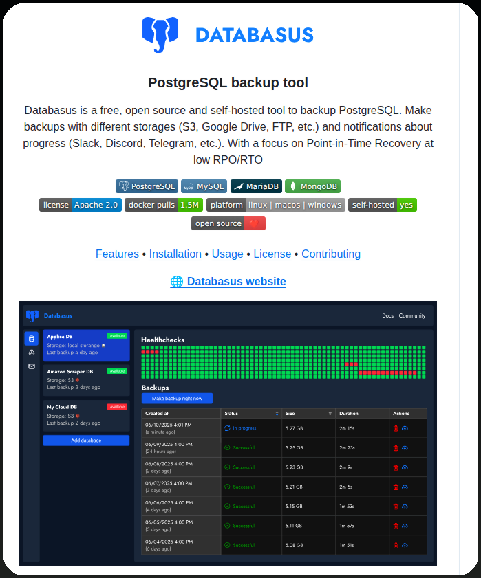The height and width of the screenshot is (578, 481).
Task: Select the Amazon Scraper DB card
Action: tap(87, 380)
